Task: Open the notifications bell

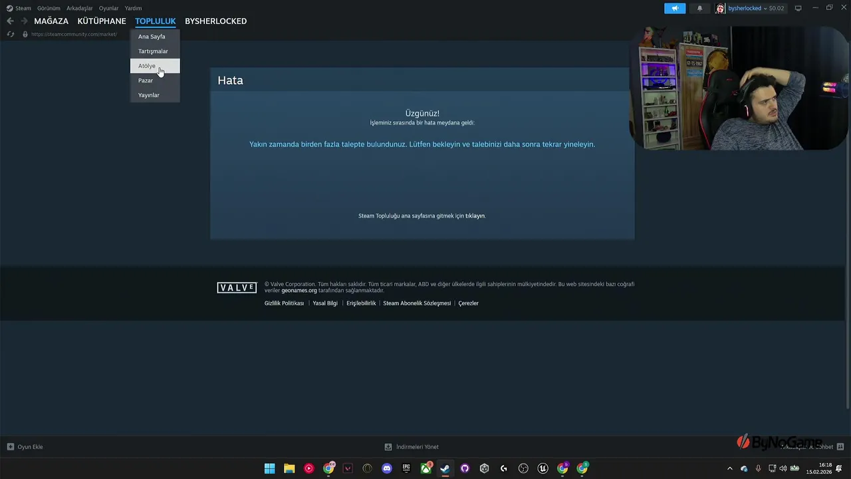Action: (699, 8)
